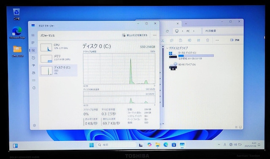This screenshot has height=159, width=270.
Task: Click PC breadcrumb in Explorer address bar
Action: [x=188, y=31]
